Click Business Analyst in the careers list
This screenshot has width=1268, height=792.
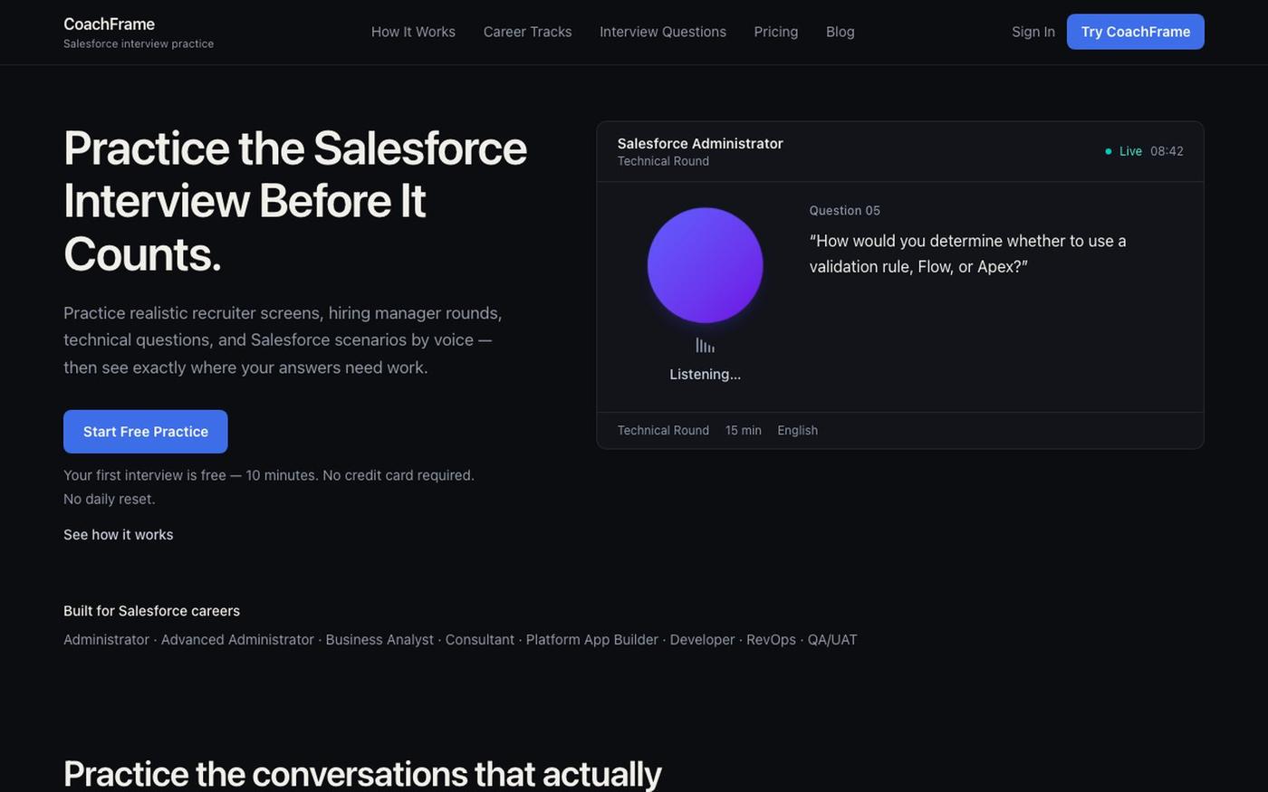[379, 640]
